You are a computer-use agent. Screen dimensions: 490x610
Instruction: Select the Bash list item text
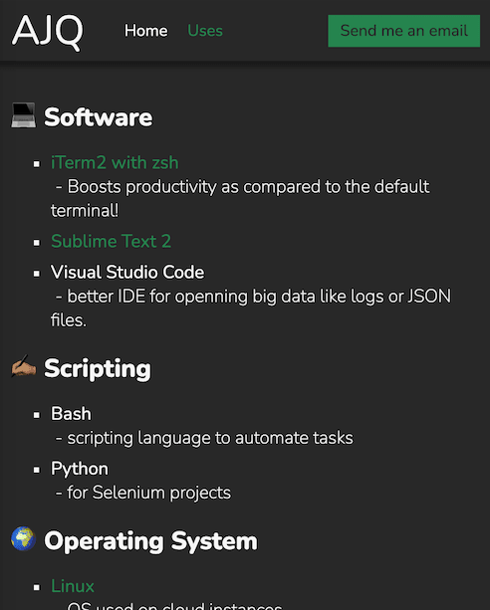pos(71,414)
